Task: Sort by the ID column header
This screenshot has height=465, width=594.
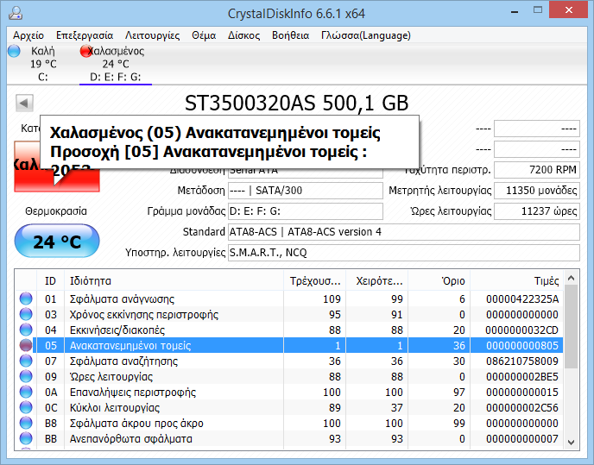Action: pyautogui.click(x=50, y=280)
